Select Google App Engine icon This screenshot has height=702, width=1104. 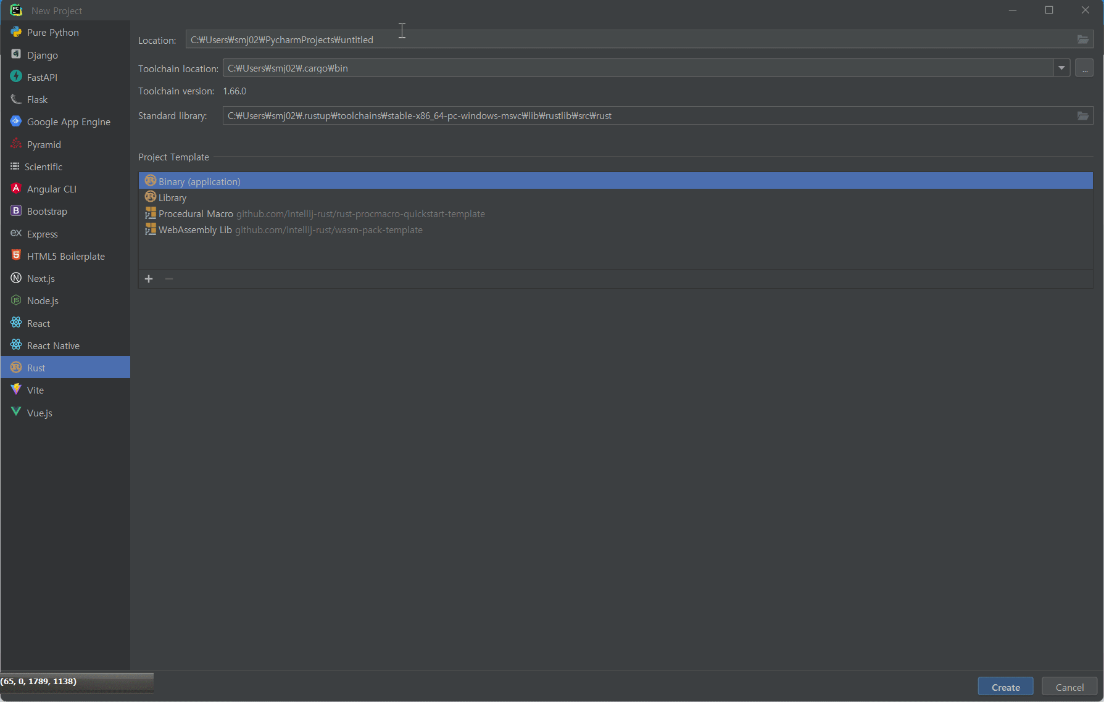coord(16,122)
